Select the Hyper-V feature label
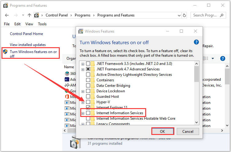This screenshot has width=231, height=152. coord(103,102)
